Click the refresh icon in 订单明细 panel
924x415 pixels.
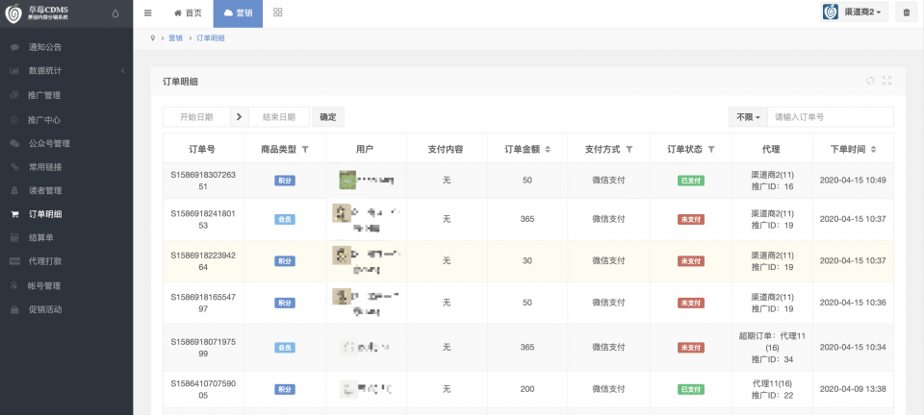pos(870,81)
